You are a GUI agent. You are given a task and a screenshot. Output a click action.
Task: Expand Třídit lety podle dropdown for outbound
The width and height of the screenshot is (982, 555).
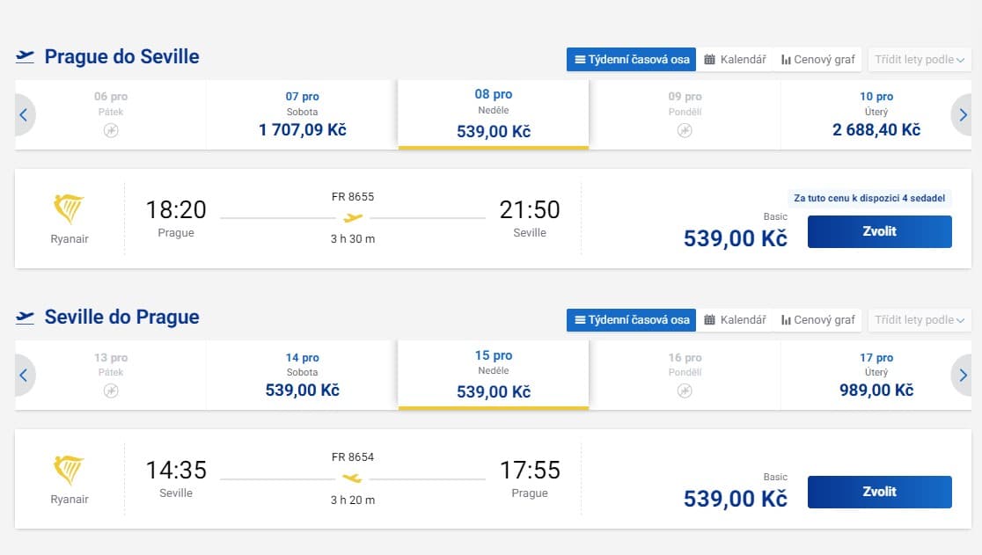[x=920, y=60]
